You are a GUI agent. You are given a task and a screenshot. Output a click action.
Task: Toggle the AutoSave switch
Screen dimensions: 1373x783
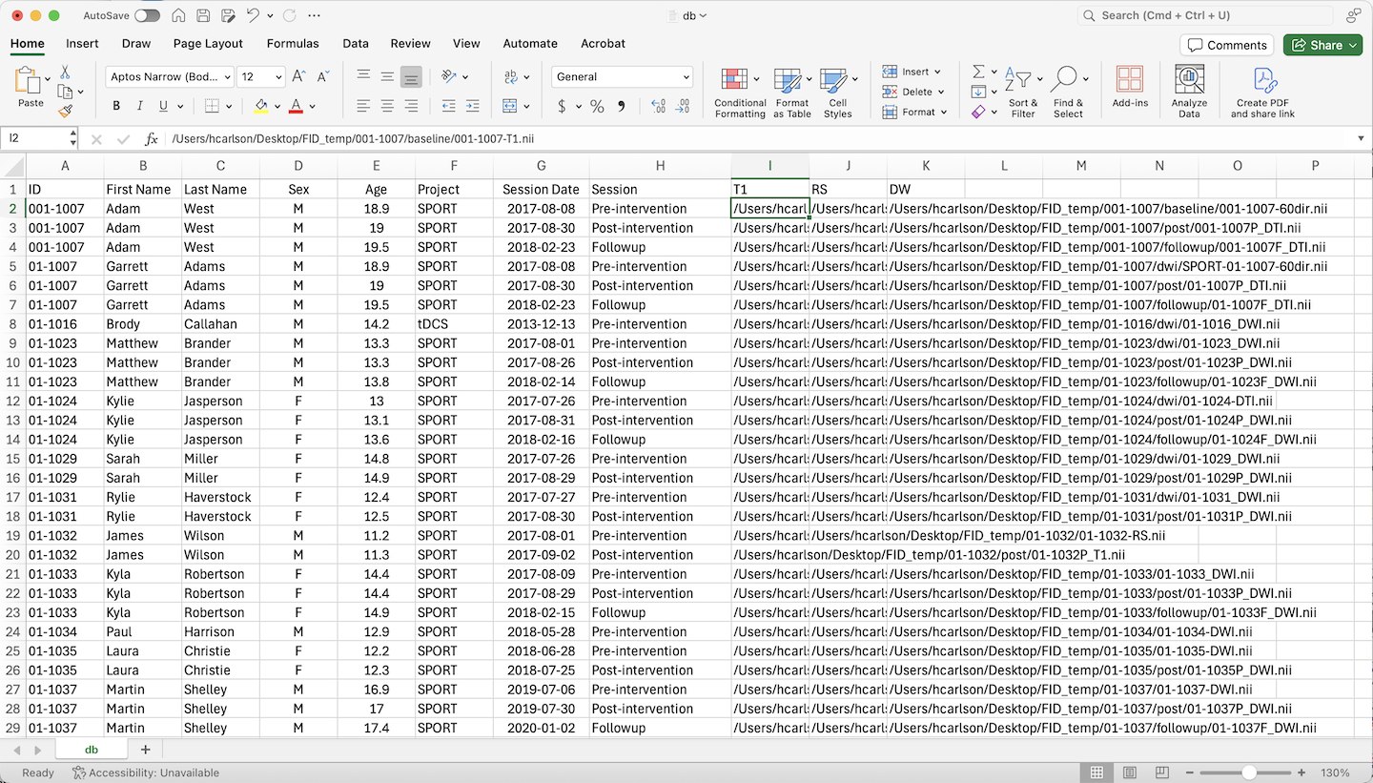point(147,16)
